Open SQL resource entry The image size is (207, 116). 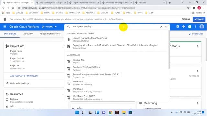coord(12,106)
